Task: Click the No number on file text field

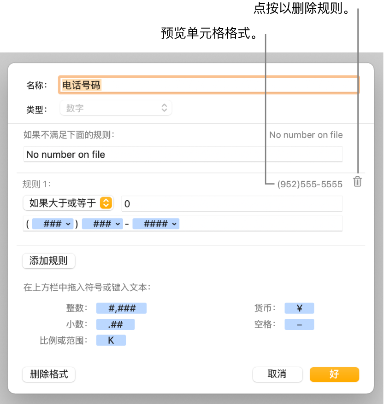Action: [183, 154]
